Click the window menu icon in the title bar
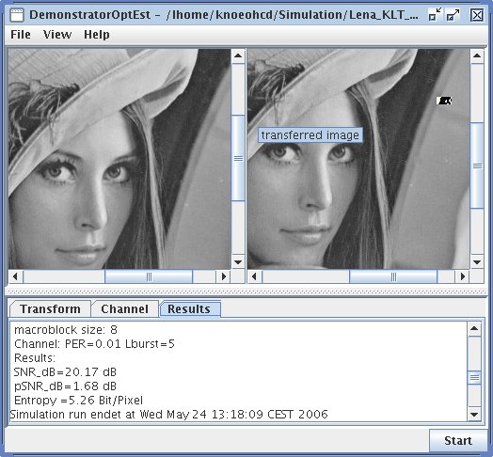Screen dimensions: 493x457 click(x=17, y=15)
